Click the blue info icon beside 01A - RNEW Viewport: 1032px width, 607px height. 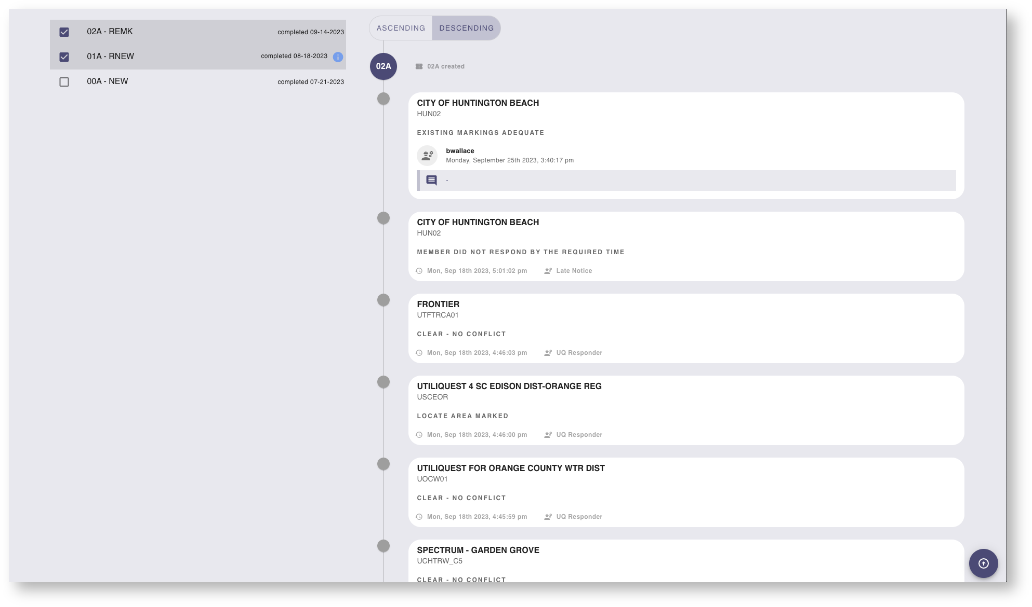[338, 57]
